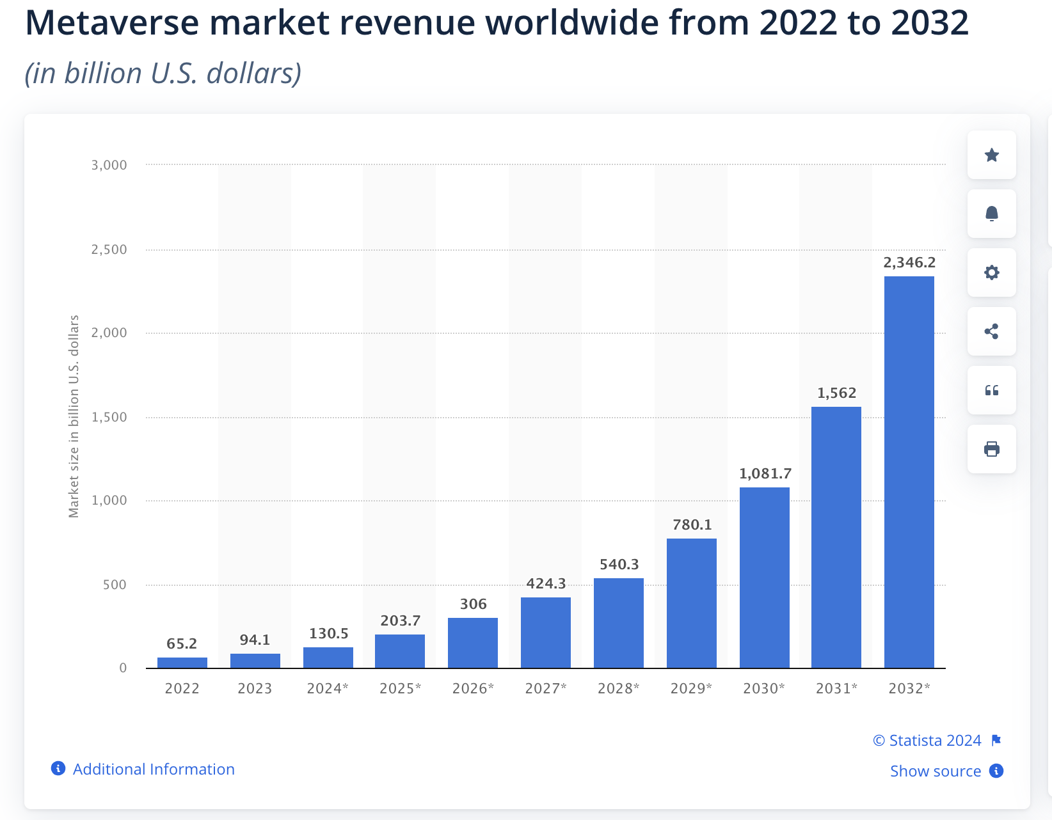Click the 2023 x-axis label
Image resolution: width=1052 pixels, height=820 pixels.
coord(255,688)
